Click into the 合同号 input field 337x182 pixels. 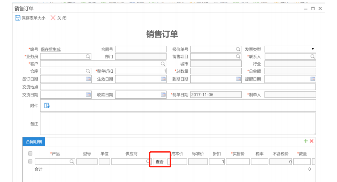coord(140,50)
